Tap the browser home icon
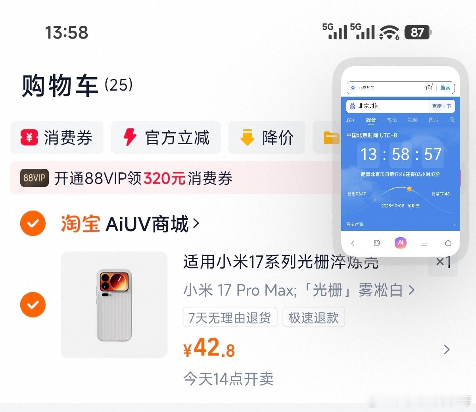This screenshot has width=476, height=412. 448,243
